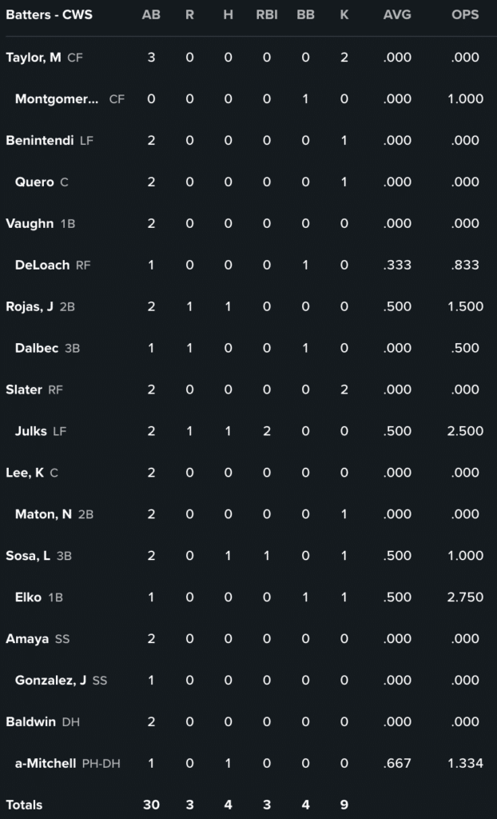This screenshot has width=497, height=819.
Task: Select Maton, N in the lineup
Action: click(x=43, y=515)
